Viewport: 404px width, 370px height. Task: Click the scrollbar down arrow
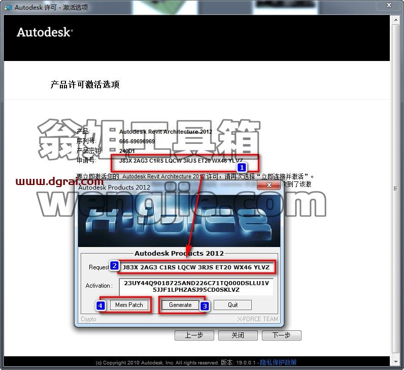click(x=395, y=362)
